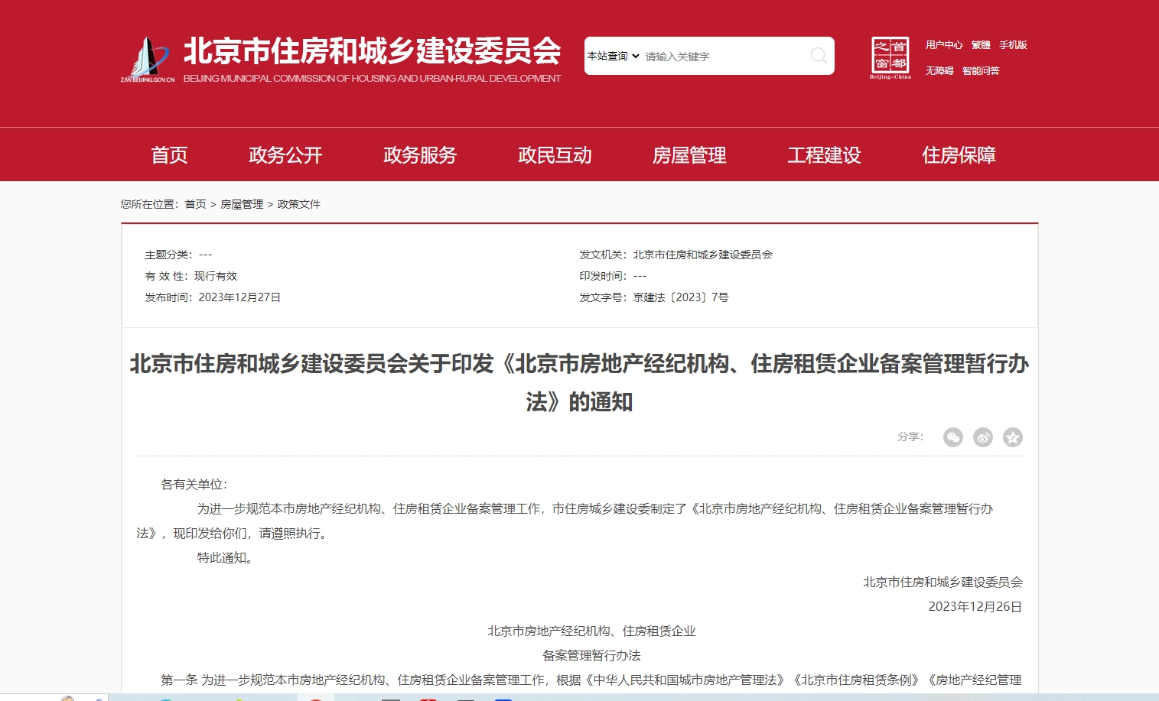
Task: Open the 政务公开 navigation tab
Action: pos(285,155)
